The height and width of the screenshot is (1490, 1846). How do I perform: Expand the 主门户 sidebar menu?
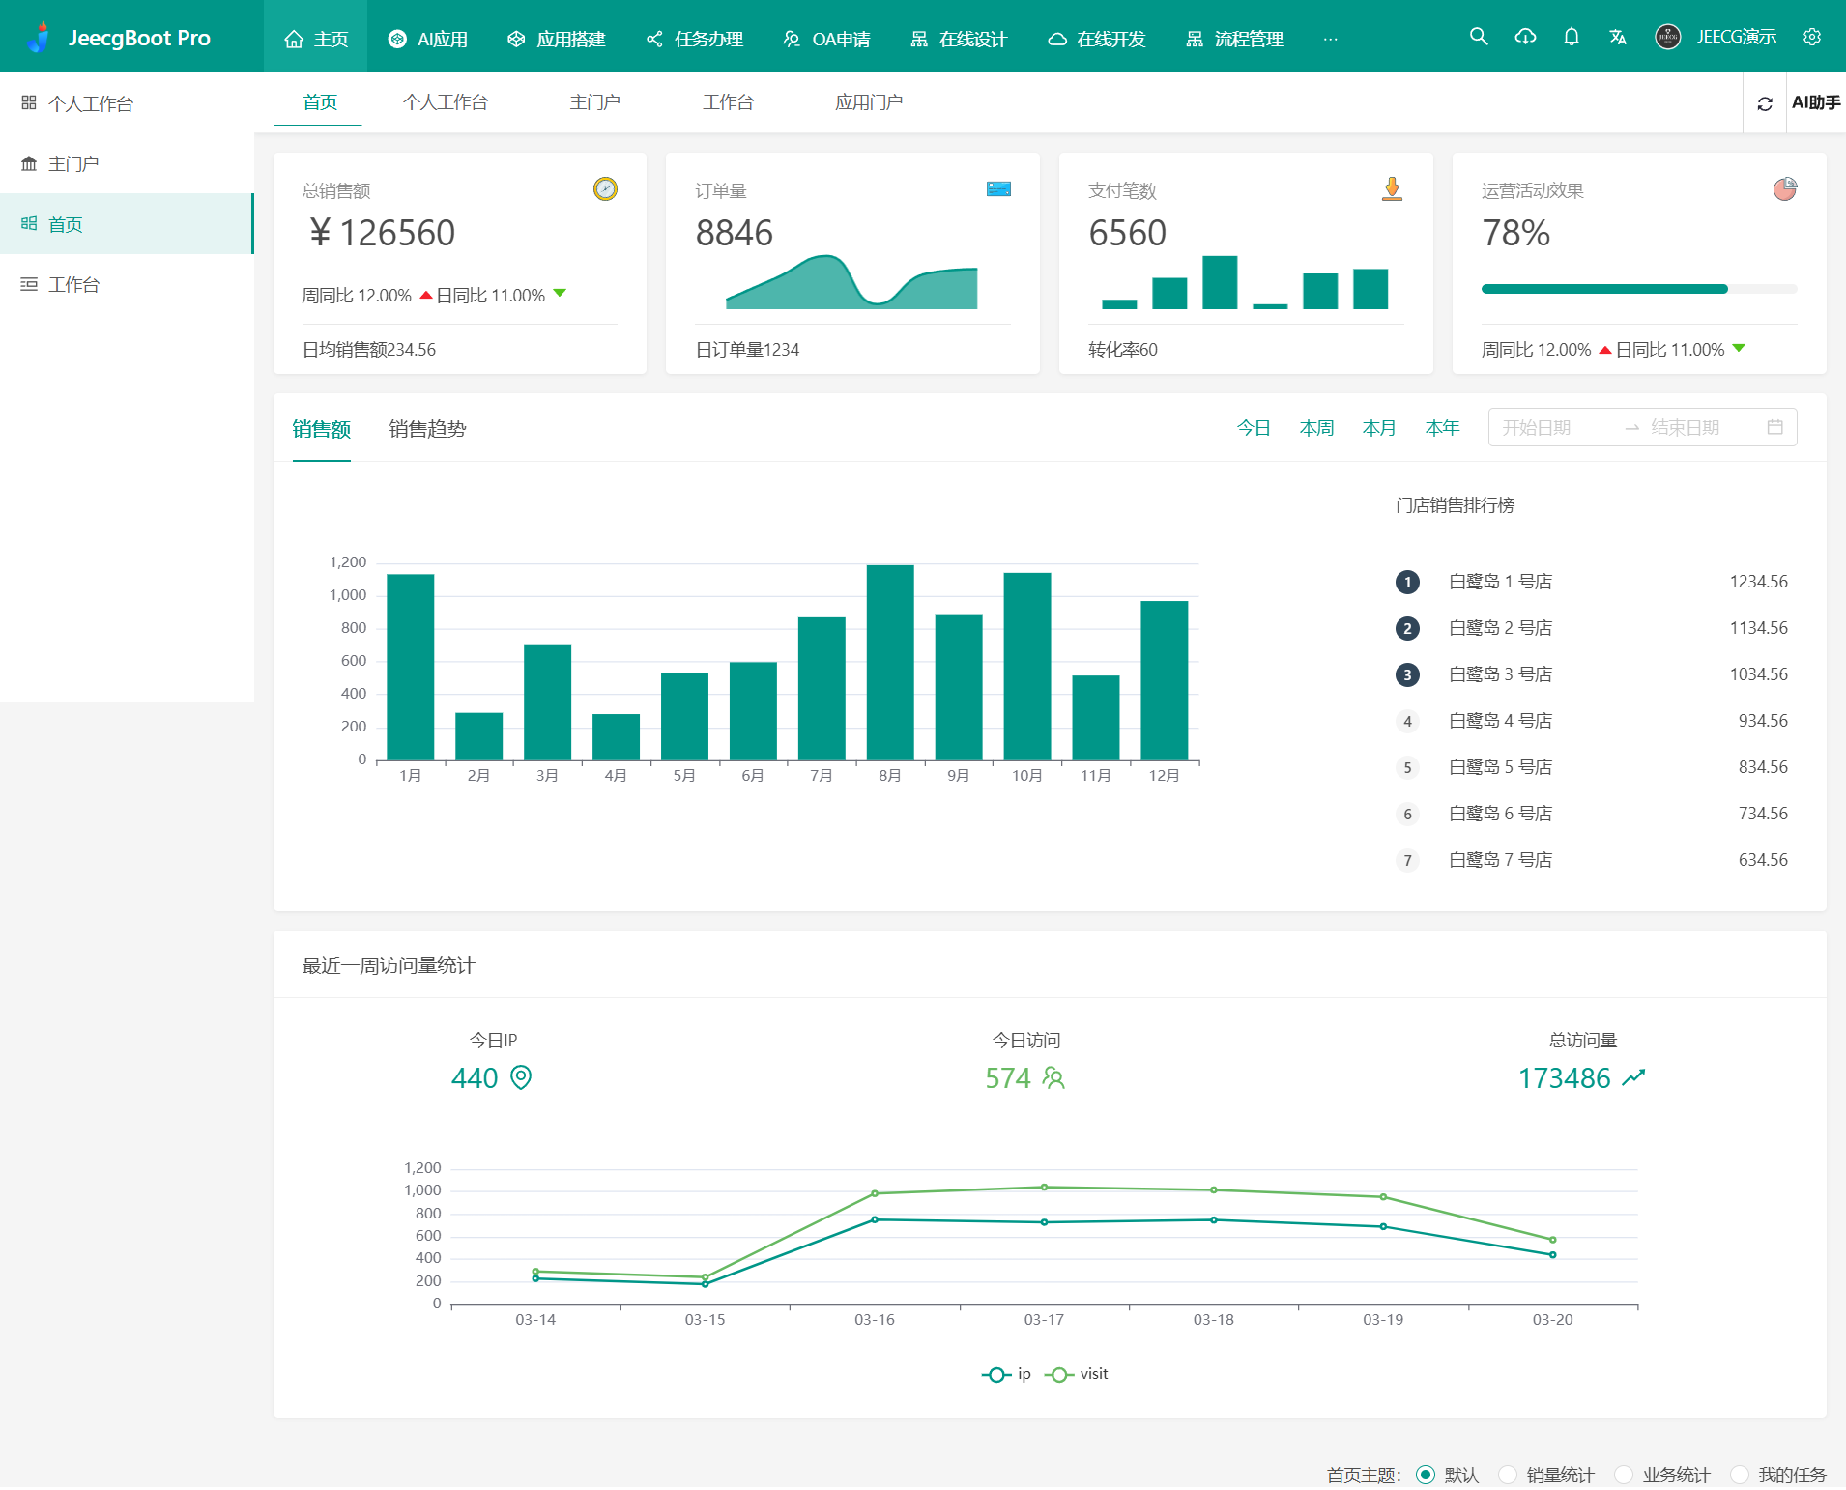pyautogui.click(x=73, y=163)
